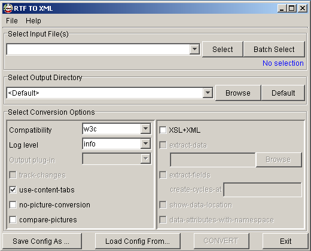The image size is (311, 251).
Task: Expand the output directory dropdown arrow
Action: 208,93
